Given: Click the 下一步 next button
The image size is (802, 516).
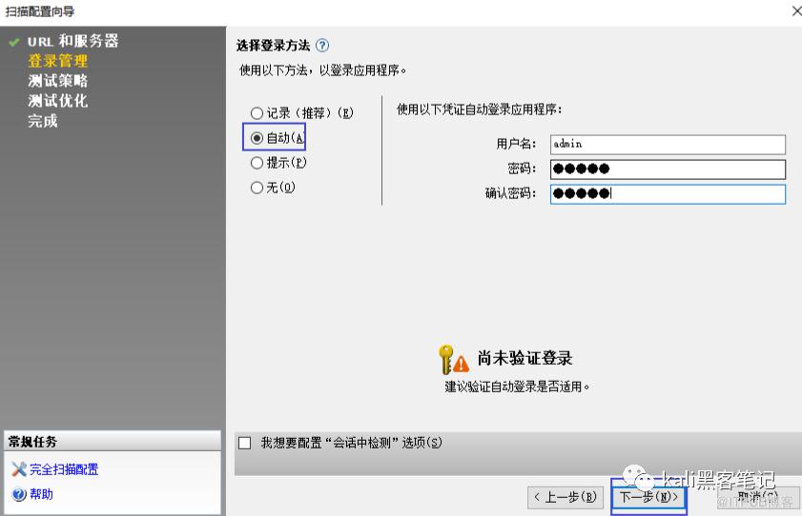Looking at the screenshot, I should click(648, 497).
